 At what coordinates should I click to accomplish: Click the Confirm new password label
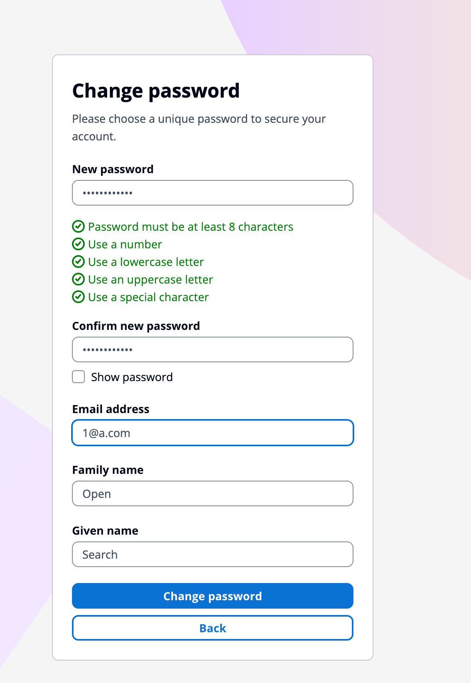click(136, 326)
